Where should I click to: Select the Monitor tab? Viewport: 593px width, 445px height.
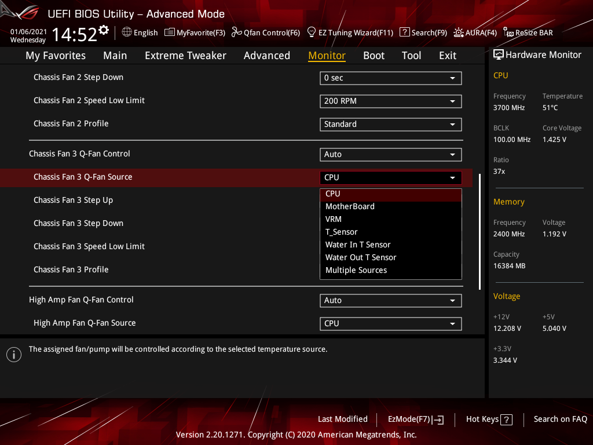point(327,56)
